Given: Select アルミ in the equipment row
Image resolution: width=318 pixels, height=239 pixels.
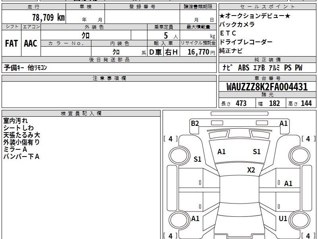Looking at the screenshot, I should [x=274, y=68].
